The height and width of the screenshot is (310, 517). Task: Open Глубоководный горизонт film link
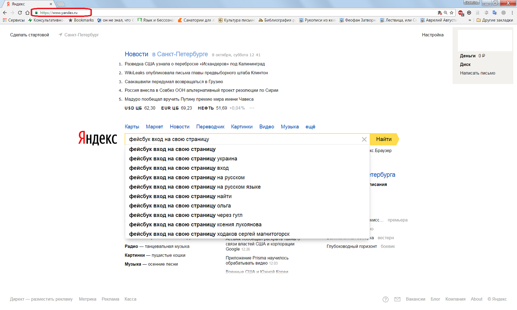(352, 247)
